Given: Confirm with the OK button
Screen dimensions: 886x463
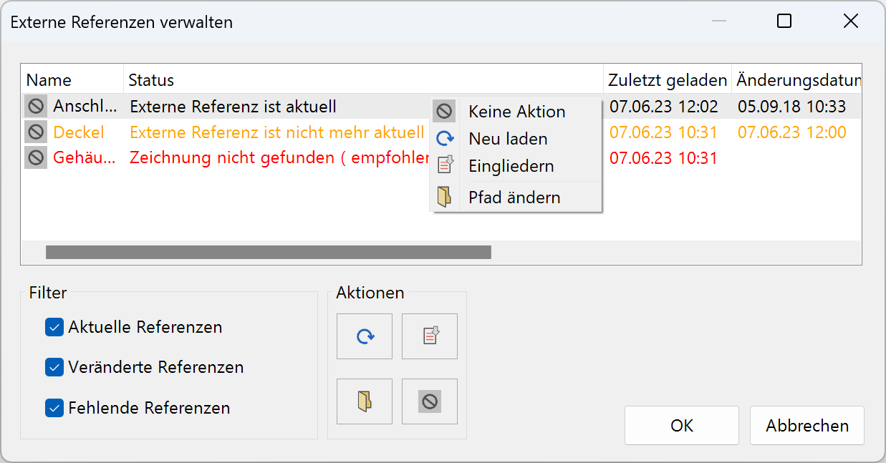Looking at the screenshot, I should tap(681, 426).
